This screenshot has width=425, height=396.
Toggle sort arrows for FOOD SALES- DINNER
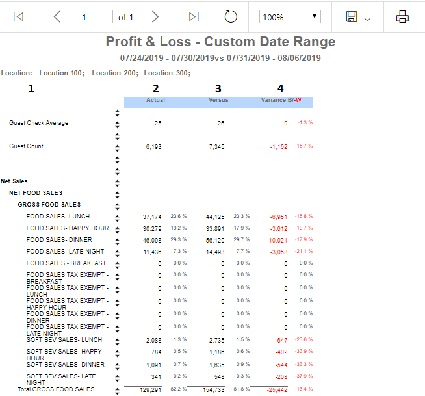(x=117, y=242)
